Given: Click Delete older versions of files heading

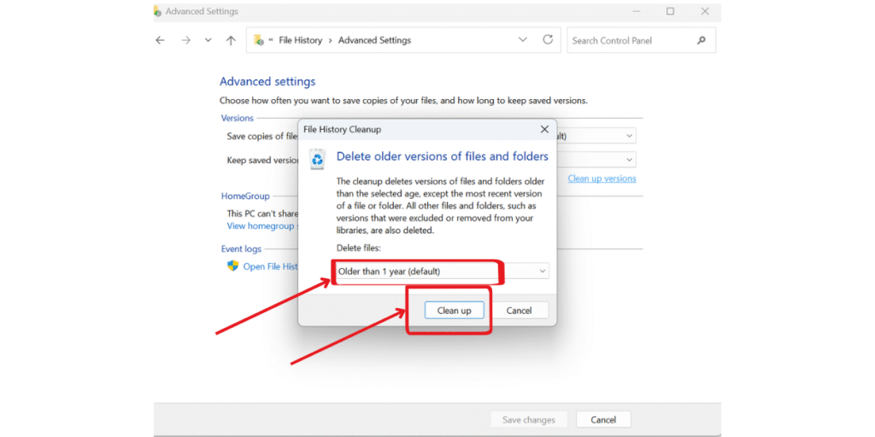Looking at the screenshot, I should pos(442,157).
